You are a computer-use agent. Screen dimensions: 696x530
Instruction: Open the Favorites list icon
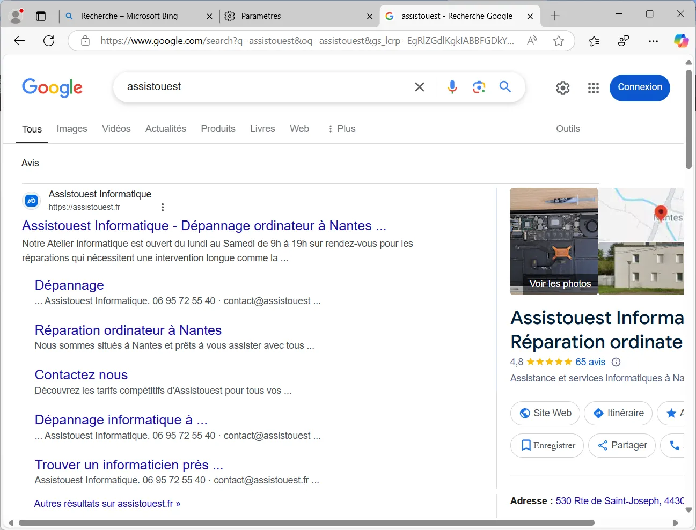coord(594,41)
